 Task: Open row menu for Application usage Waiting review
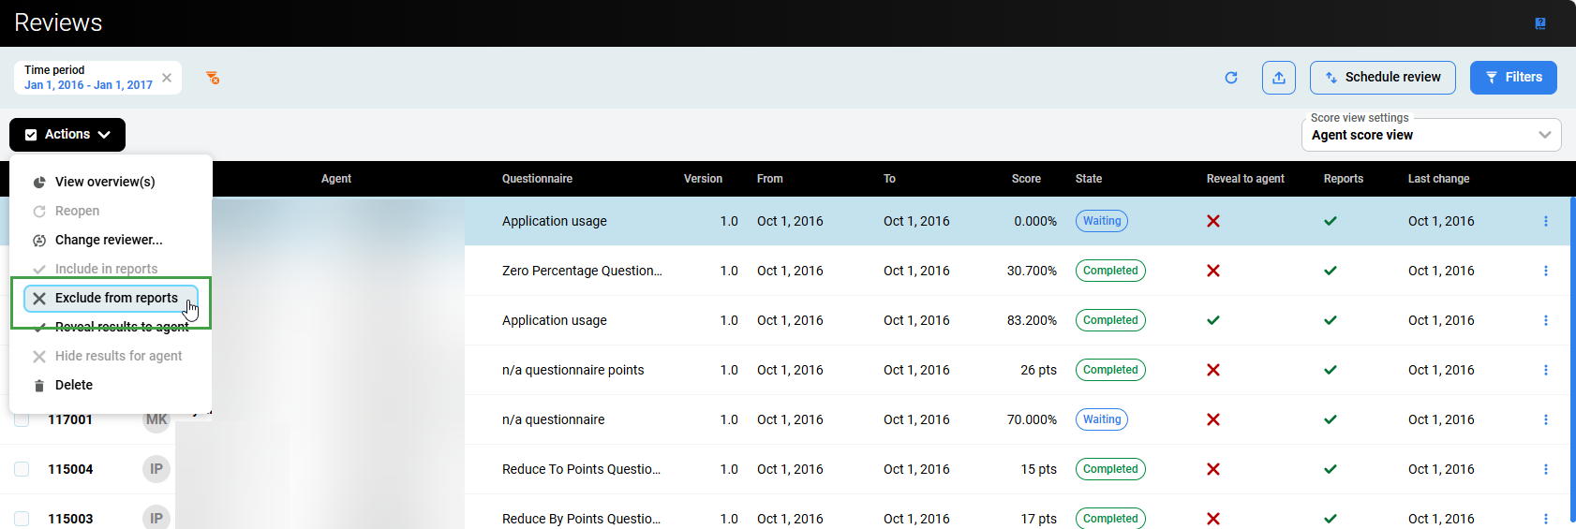(1545, 222)
